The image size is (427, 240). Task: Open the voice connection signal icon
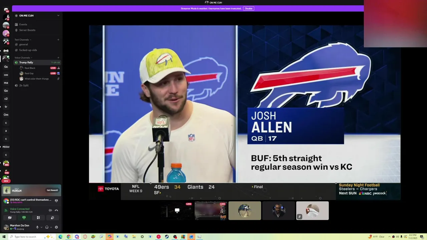[6, 210]
